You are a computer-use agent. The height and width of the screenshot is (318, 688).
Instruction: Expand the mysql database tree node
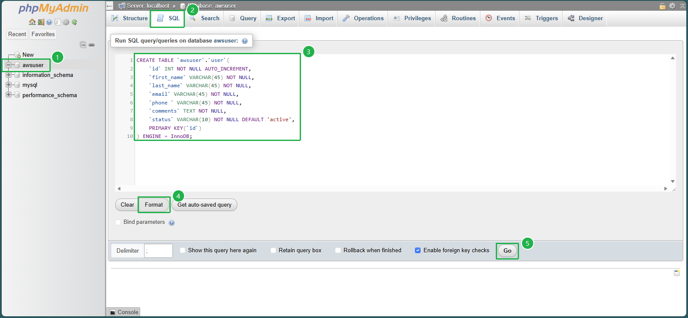(9, 85)
